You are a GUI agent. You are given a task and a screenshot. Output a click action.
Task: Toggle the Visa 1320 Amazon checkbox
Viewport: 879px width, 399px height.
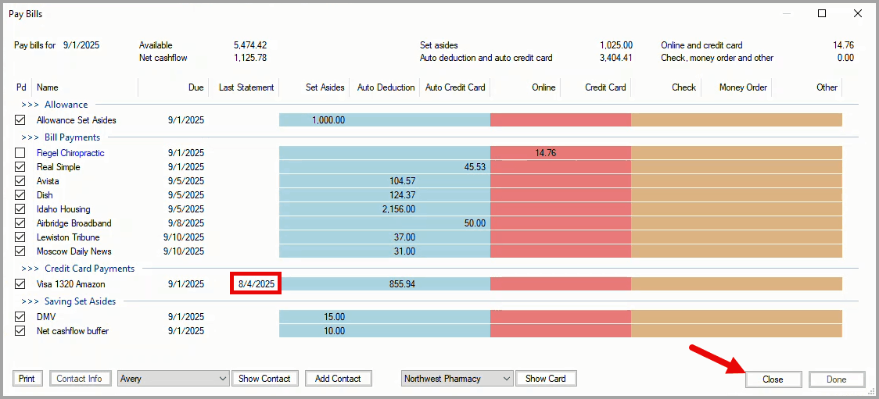tap(20, 283)
